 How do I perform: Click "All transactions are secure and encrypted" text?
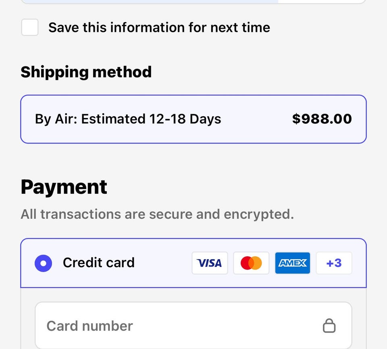click(x=157, y=214)
